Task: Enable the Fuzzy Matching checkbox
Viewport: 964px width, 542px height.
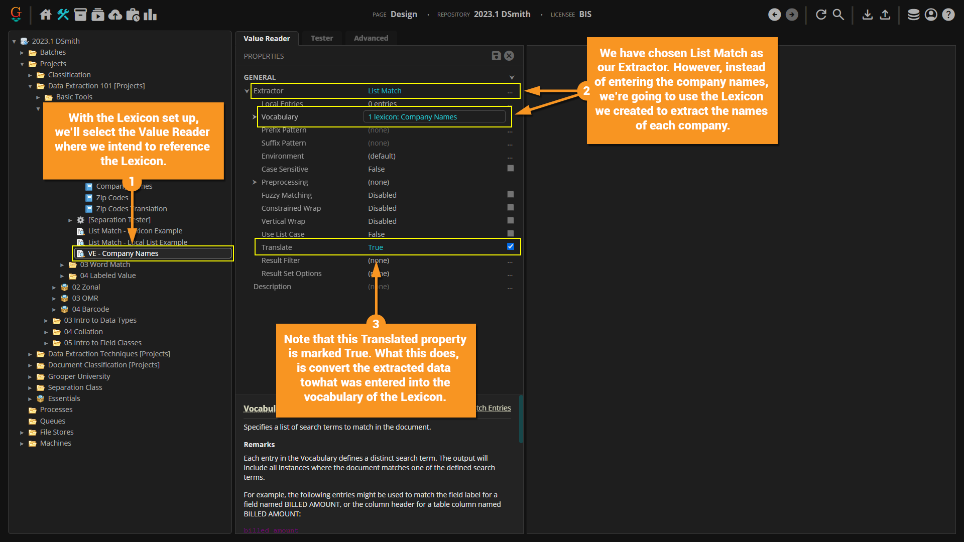Action: (x=511, y=195)
